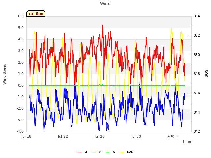Screen dimensions: 211x158
Task: Click the 1.0 wind speed tick
Action: pos(21,74)
